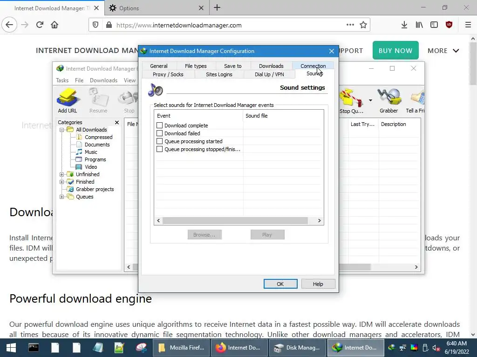The height and width of the screenshot is (357, 477).
Task: Click OK in configuration dialog
Action: click(x=280, y=284)
